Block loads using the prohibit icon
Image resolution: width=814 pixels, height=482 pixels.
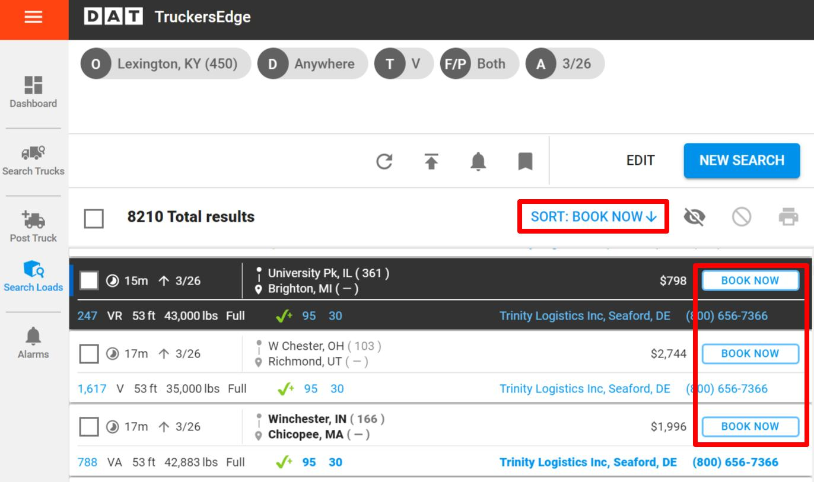tap(742, 216)
